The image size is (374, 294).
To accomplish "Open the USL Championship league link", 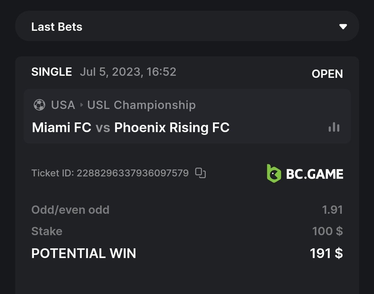I will (141, 105).
